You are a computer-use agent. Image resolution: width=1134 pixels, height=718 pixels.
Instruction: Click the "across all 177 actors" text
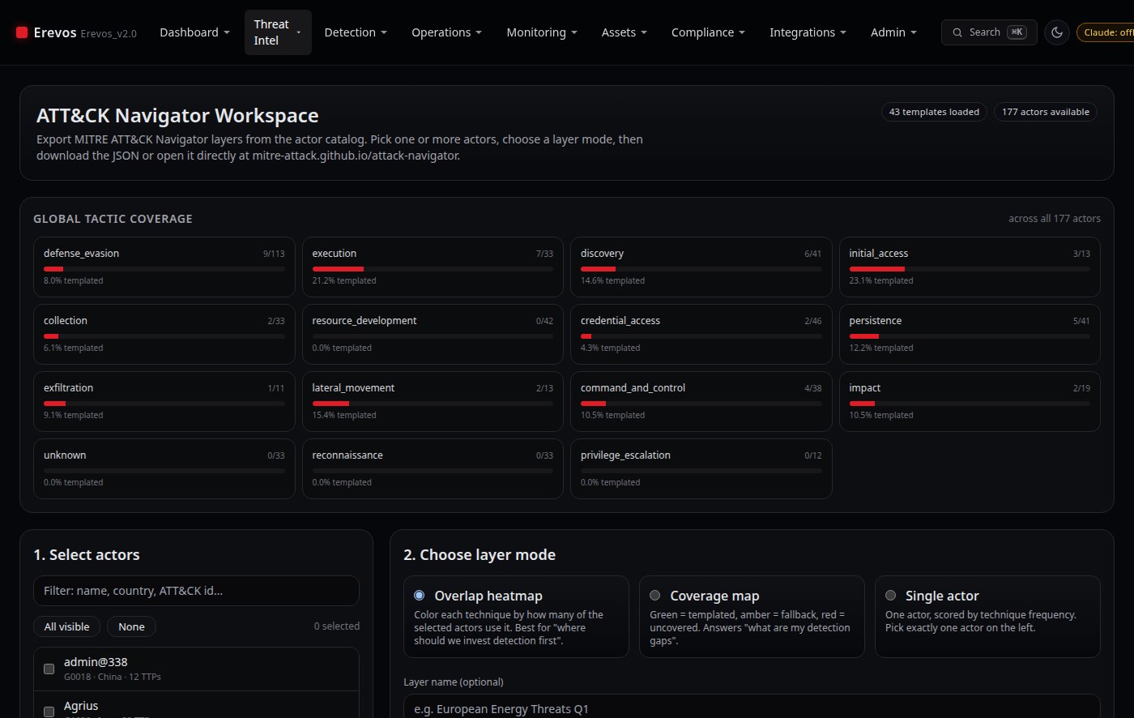[1055, 219]
